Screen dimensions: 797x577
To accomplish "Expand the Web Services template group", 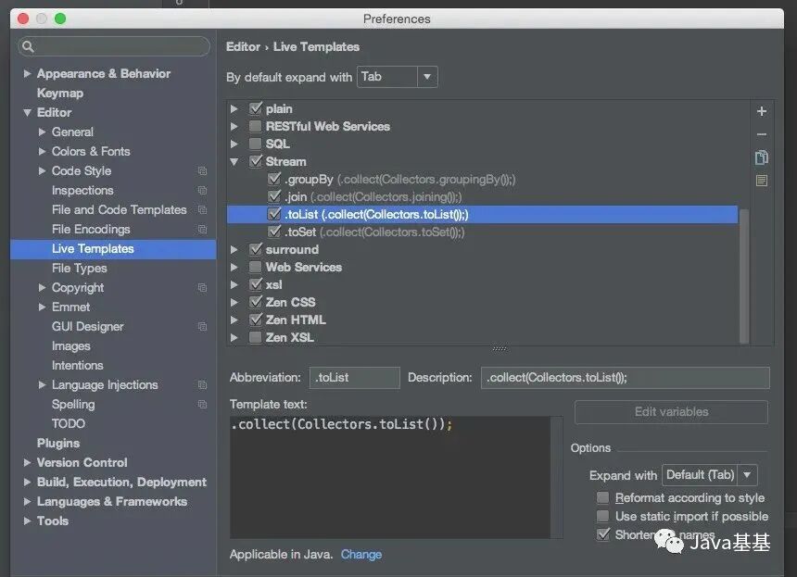I will coord(234,267).
